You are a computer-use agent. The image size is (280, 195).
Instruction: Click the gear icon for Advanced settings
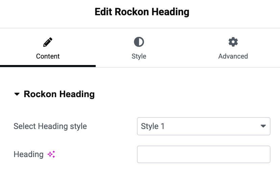point(233,42)
